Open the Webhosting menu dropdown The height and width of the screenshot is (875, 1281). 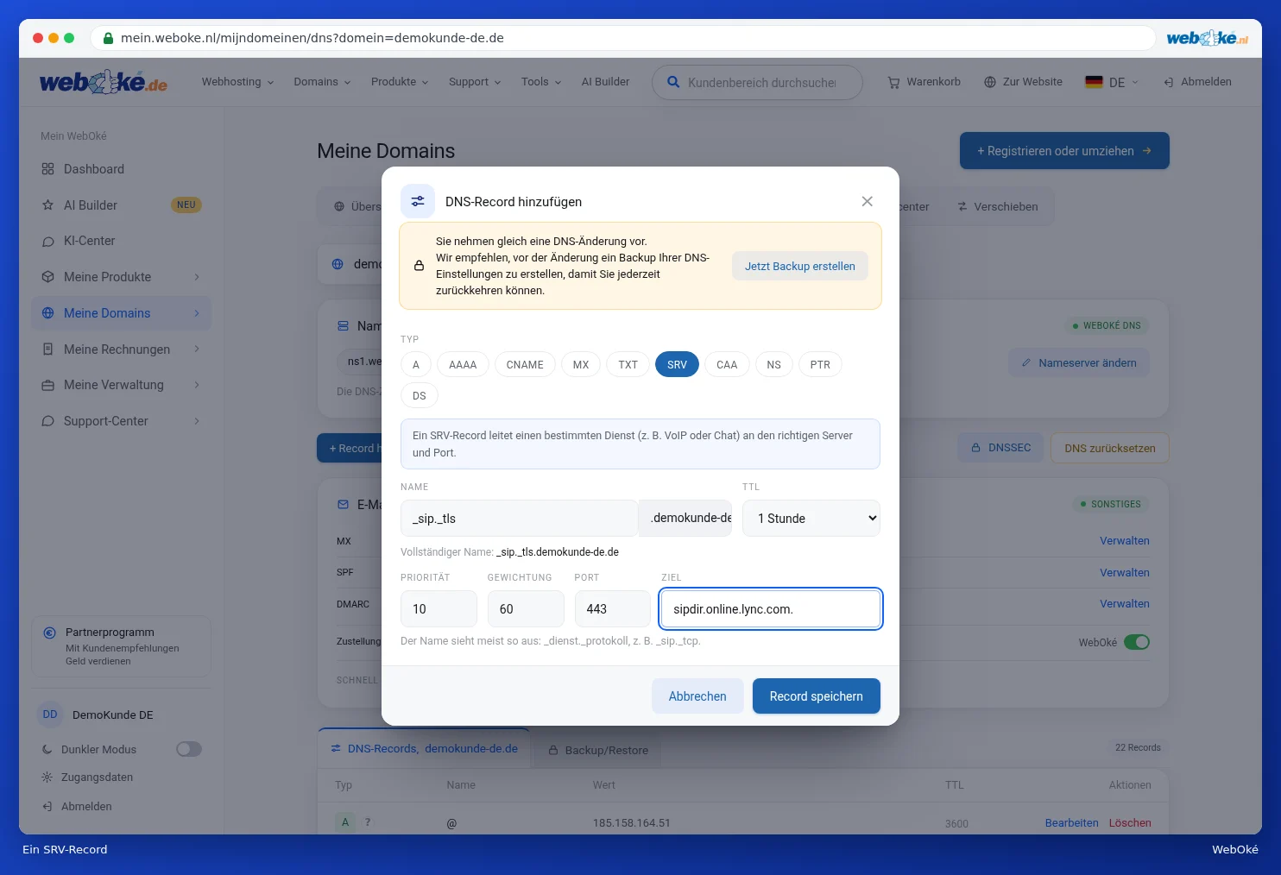click(237, 82)
